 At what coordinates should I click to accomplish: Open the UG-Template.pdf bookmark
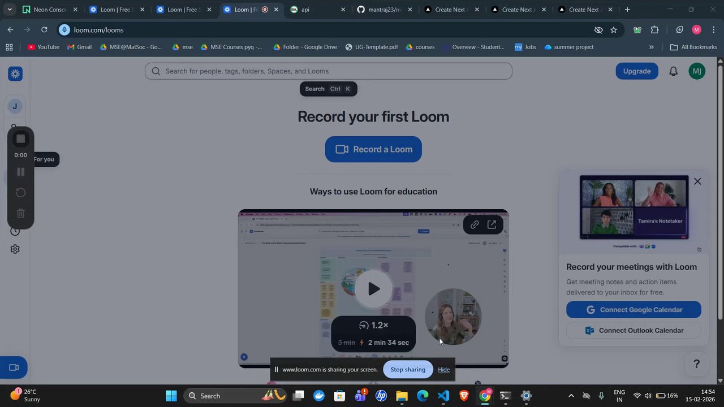click(x=372, y=47)
